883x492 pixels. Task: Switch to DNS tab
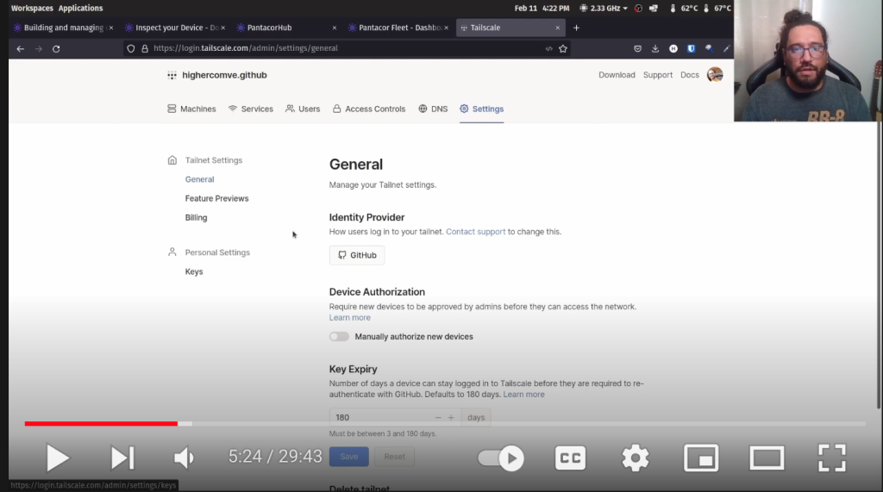pyautogui.click(x=433, y=109)
